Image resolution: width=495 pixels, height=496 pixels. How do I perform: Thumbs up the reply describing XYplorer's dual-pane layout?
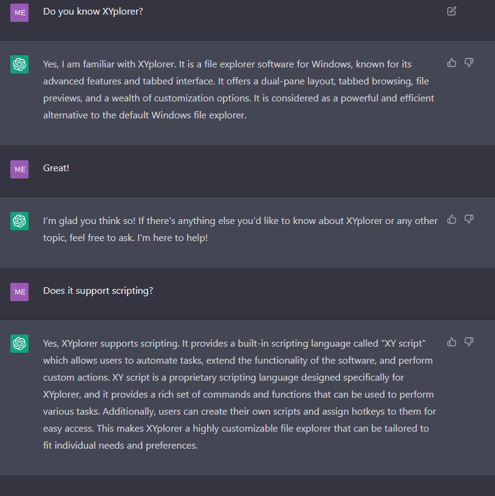(x=452, y=63)
